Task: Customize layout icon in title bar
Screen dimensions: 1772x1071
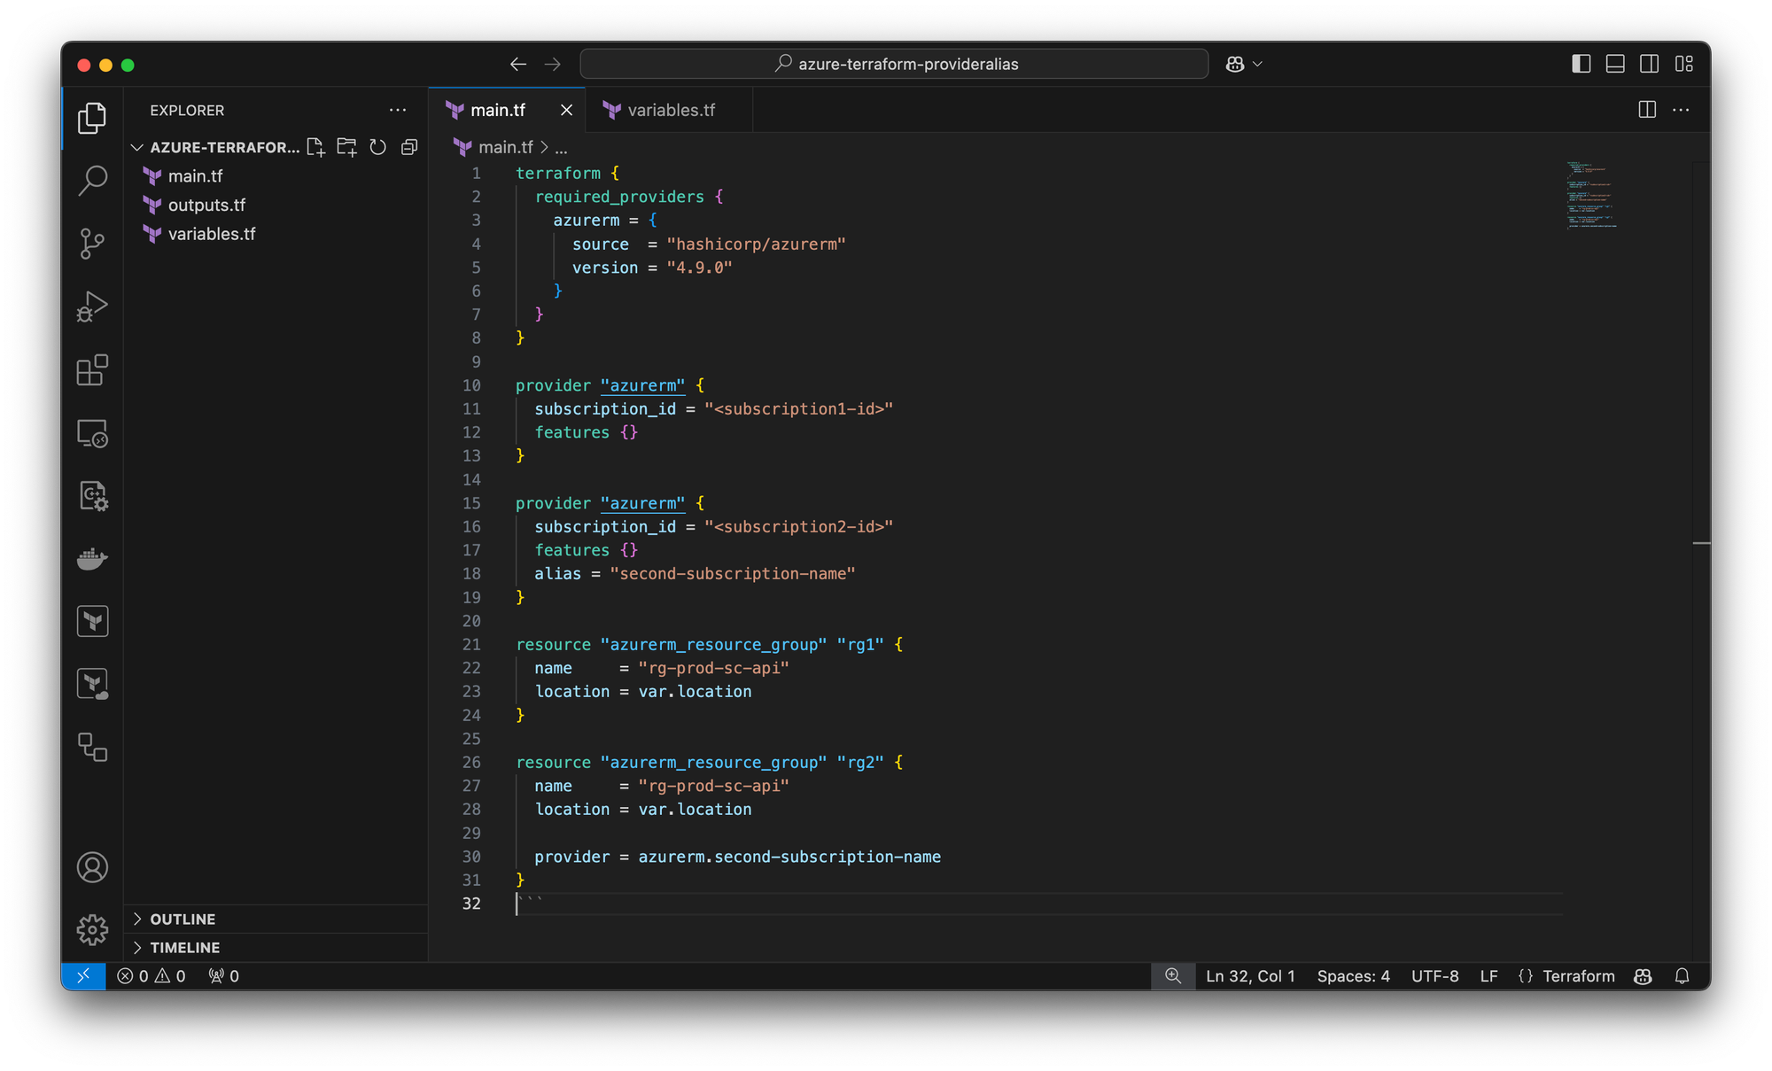Action: tap(1684, 64)
